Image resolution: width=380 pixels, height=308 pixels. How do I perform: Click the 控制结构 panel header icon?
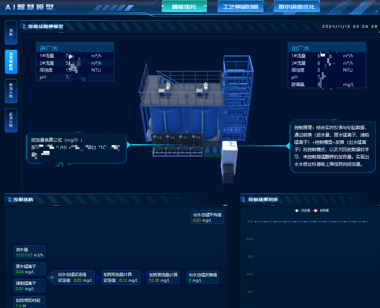tap(10, 200)
